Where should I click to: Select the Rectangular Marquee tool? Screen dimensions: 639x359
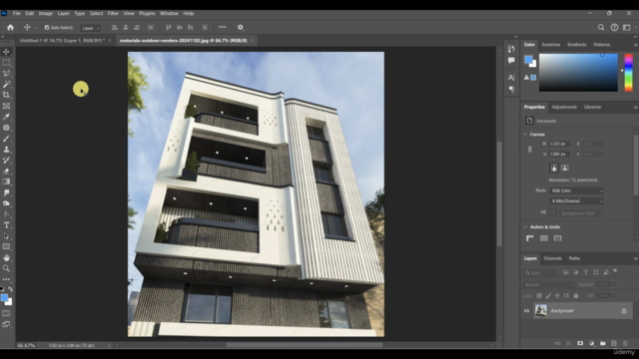coord(6,63)
